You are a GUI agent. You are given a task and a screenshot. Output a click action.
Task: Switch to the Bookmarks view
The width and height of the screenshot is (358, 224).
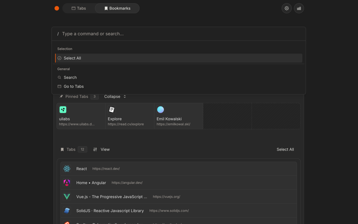tap(117, 8)
